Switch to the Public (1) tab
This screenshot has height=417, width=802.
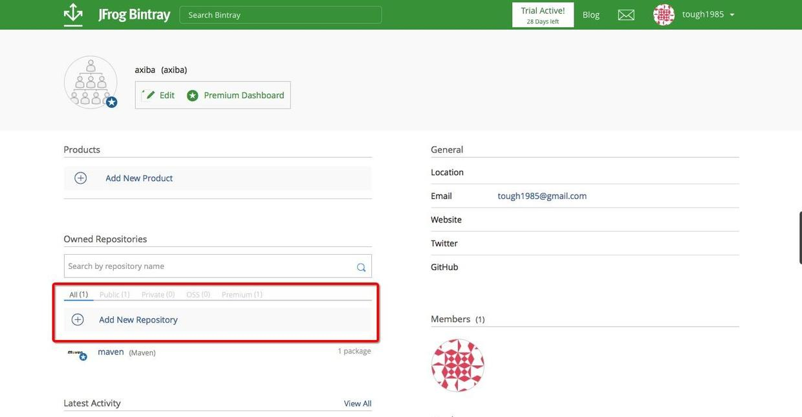point(114,294)
